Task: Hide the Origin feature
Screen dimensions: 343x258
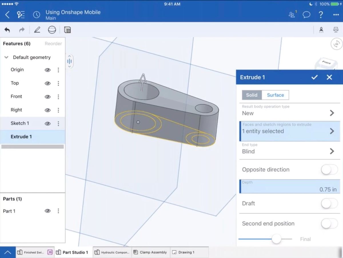Action: click(47, 70)
